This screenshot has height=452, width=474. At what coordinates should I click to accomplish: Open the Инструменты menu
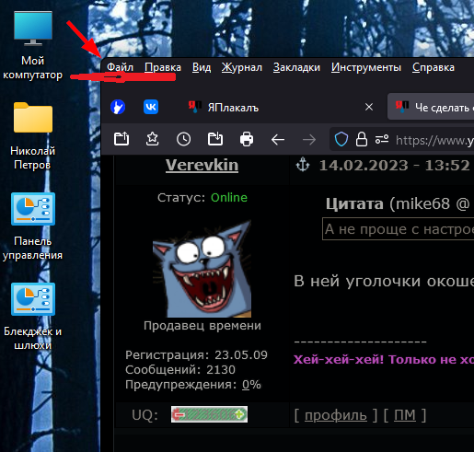point(366,67)
